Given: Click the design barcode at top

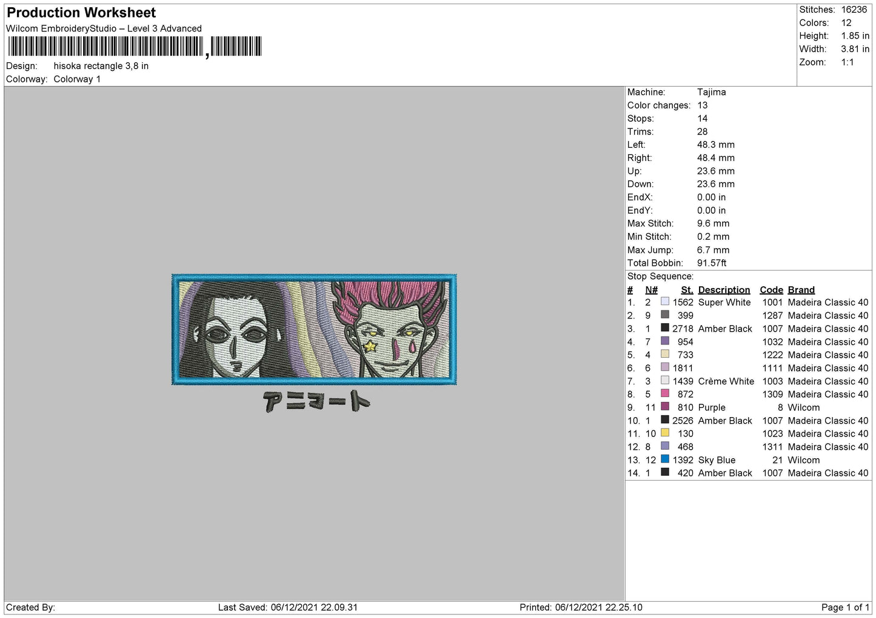Looking at the screenshot, I should click(x=135, y=47).
